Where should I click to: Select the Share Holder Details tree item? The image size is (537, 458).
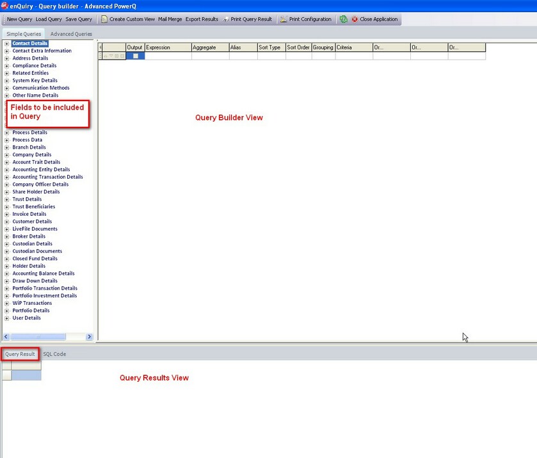(36, 192)
